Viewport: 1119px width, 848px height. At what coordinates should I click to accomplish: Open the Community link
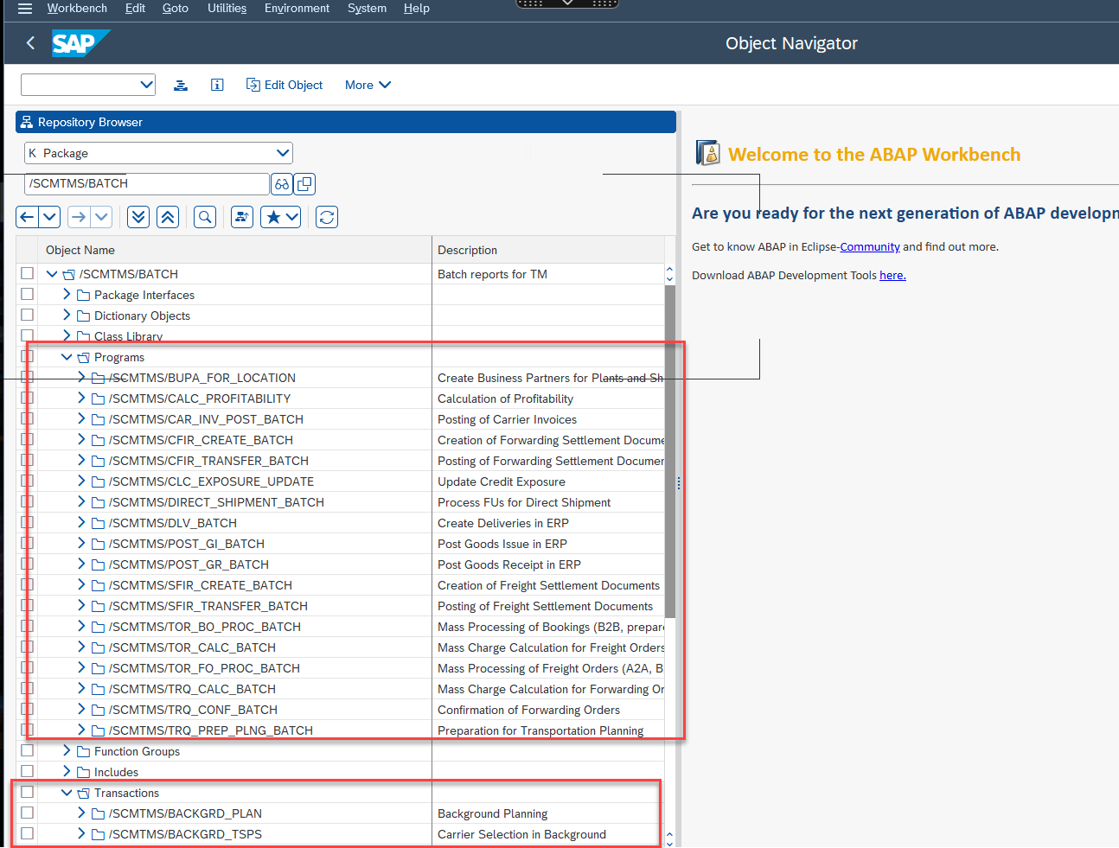(x=870, y=247)
